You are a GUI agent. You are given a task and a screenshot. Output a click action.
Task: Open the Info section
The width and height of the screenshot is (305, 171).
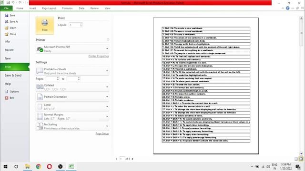(7, 41)
